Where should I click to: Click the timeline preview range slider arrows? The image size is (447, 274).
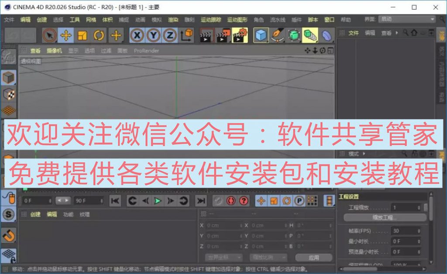pyautogui.click(x=63, y=201)
